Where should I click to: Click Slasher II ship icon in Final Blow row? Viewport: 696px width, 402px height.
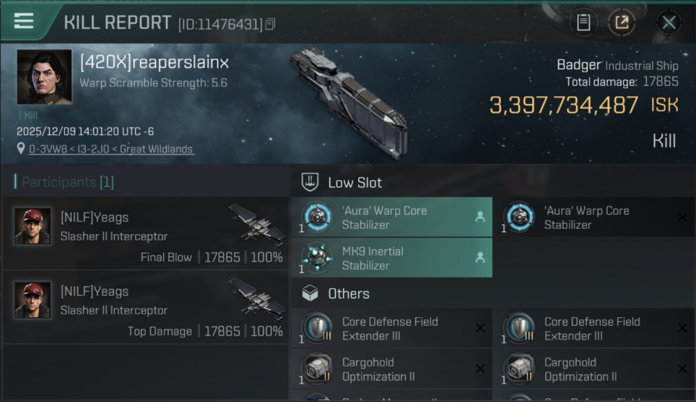point(257,224)
